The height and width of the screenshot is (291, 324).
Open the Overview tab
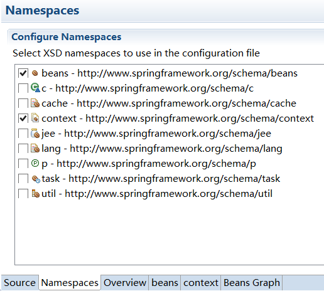(x=125, y=283)
